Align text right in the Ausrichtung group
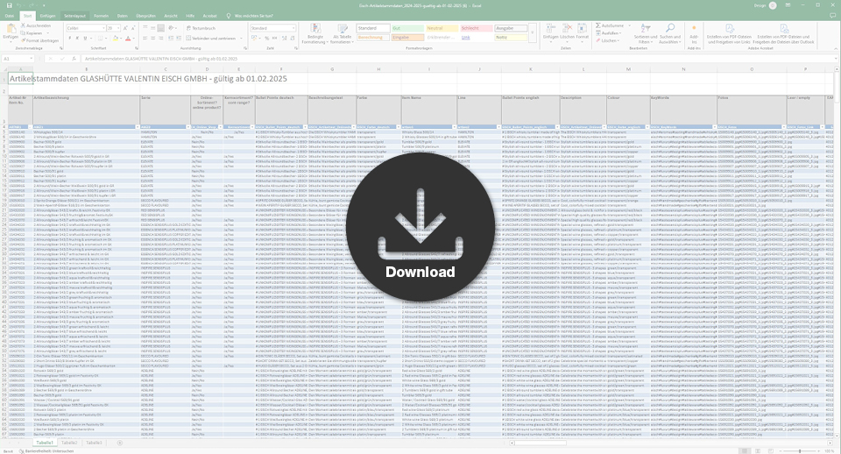Viewport: 841px width, 454px height. [161, 38]
